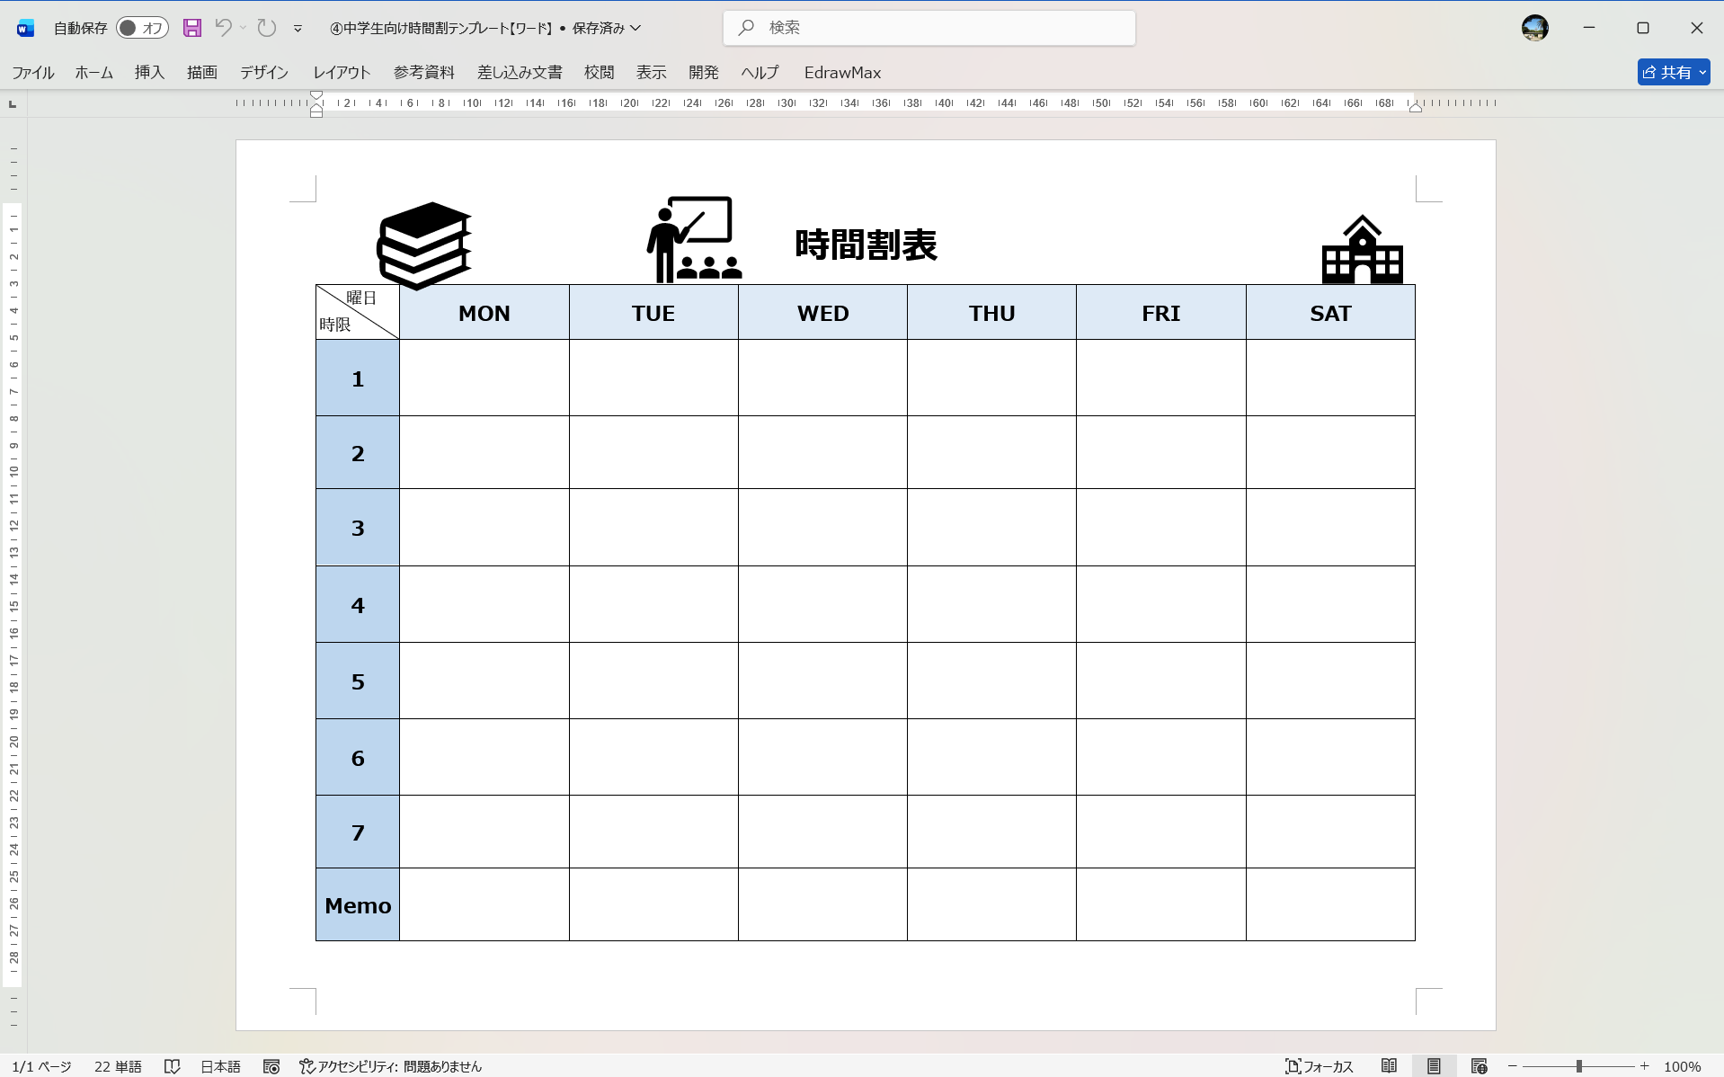Expand the document title dropdown arrow
Screen dimensions: 1724x1077
point(636,28)
